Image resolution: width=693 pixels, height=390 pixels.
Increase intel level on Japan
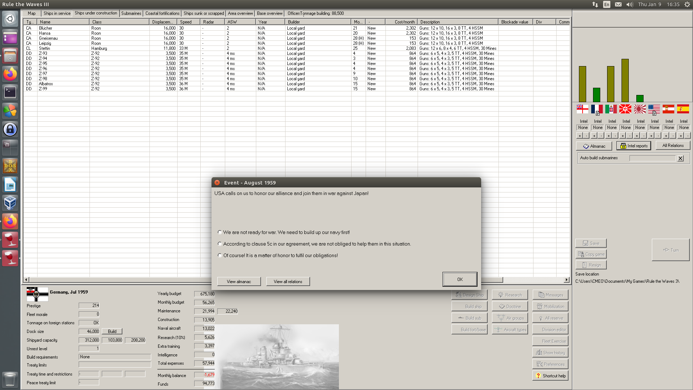pos(637,136)
